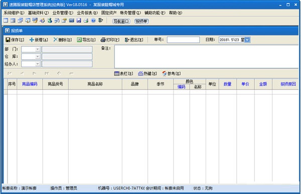Click 状态：无狗 in the status bar
The height and width of the screenshot is (194, 301).
tap(203, 188)
